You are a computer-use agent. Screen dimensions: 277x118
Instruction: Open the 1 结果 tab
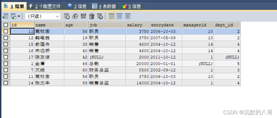(14, 7)
